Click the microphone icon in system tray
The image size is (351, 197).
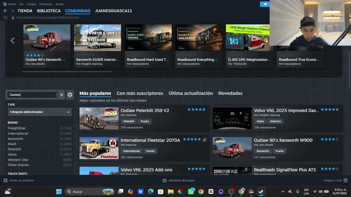[298, 192]
